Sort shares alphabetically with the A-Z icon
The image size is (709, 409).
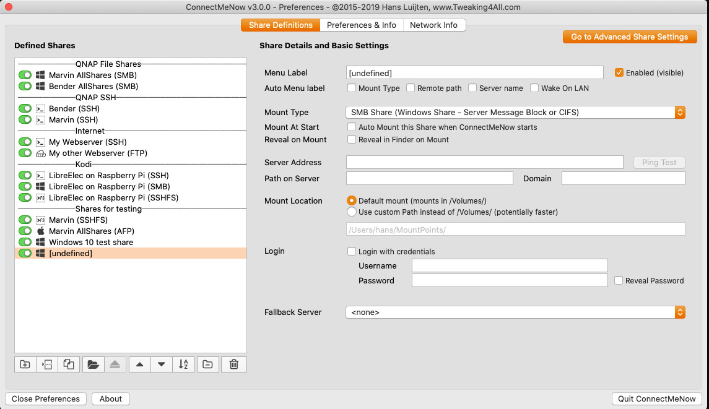coord(183,364)
